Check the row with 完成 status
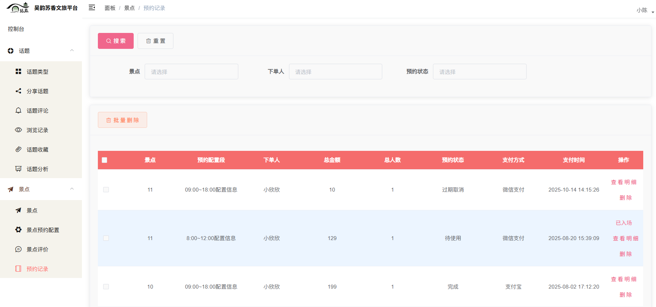 [x=106, y=287]
